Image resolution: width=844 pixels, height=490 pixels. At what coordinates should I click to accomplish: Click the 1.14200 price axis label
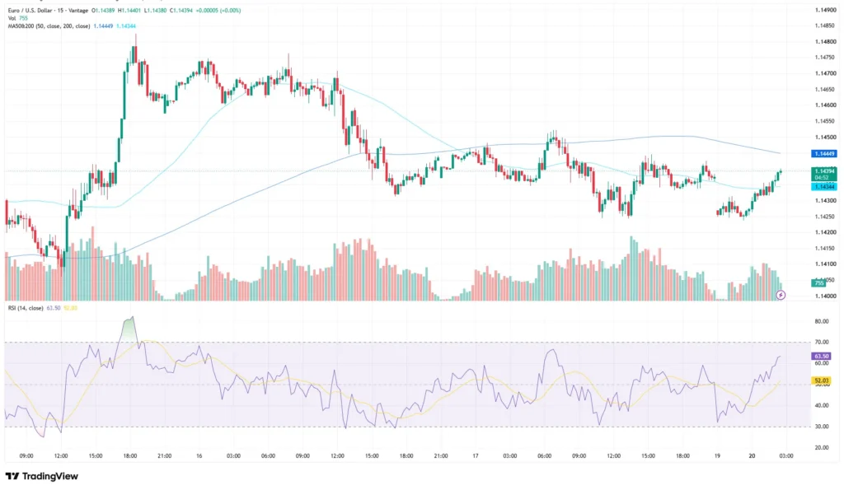(824, 232)
